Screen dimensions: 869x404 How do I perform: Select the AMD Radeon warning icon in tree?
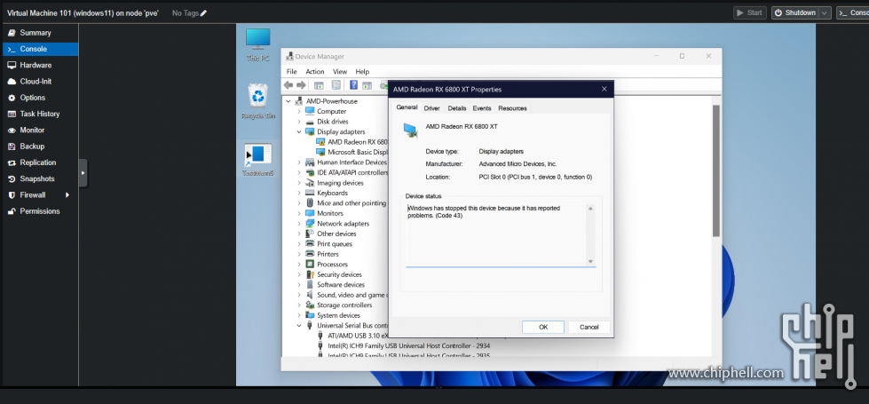(x=320, y=142)
